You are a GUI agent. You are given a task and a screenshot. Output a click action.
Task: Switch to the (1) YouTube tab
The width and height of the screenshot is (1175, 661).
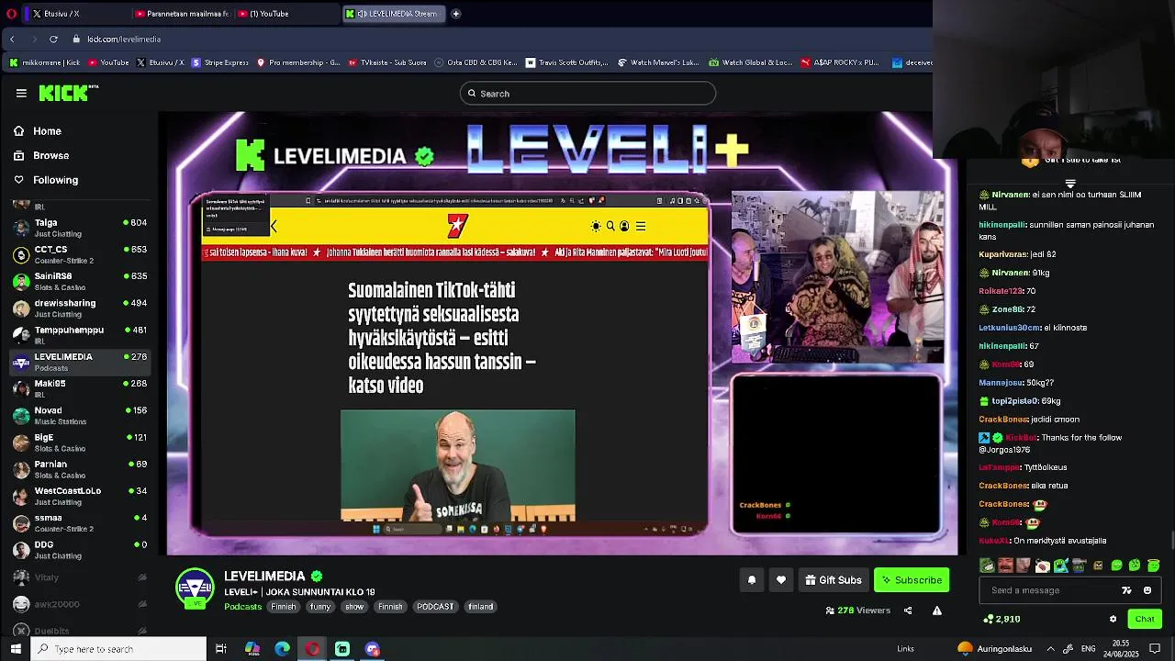point(286,14)
